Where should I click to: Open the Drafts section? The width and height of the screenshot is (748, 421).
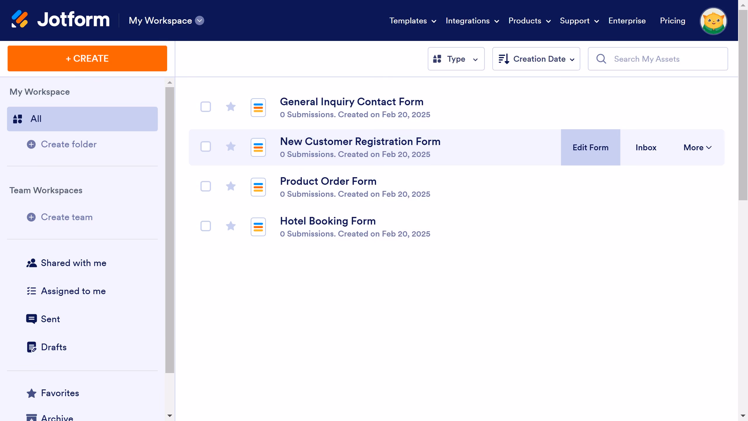click(x=54, y=347)
